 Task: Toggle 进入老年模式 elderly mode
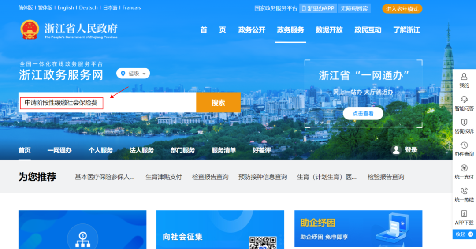pyautogui.click(x=402, y=9)
